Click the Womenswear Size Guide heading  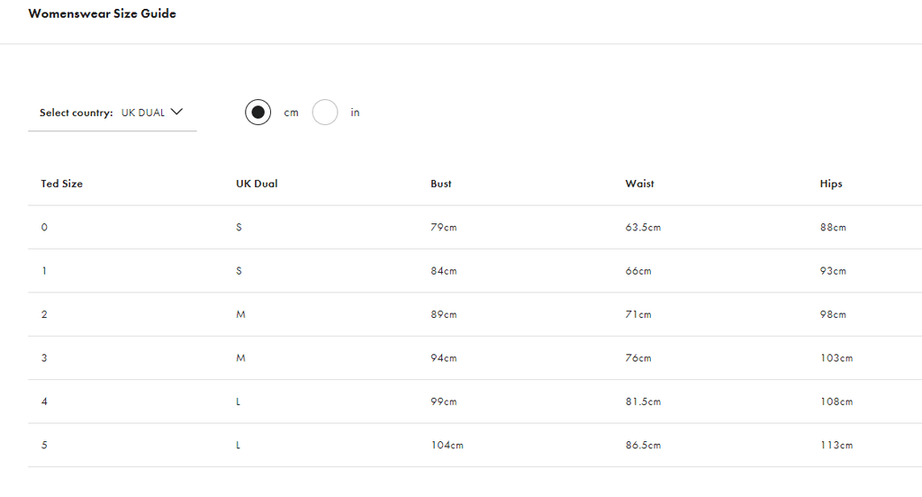[x=103, y=14]
